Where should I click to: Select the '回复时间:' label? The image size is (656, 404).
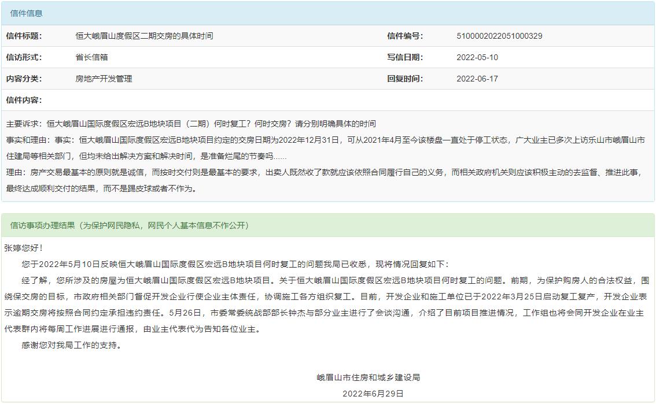[405, 79]
